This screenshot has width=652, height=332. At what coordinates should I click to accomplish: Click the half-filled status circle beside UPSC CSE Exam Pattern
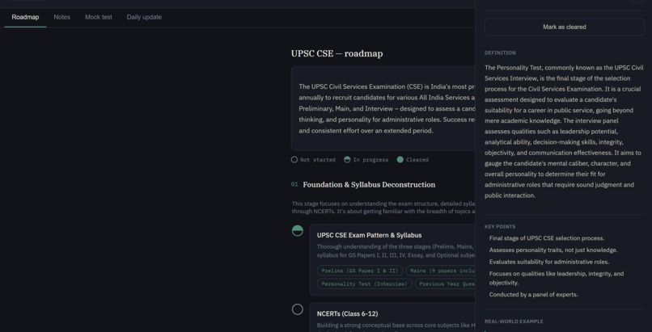(298, 231)
